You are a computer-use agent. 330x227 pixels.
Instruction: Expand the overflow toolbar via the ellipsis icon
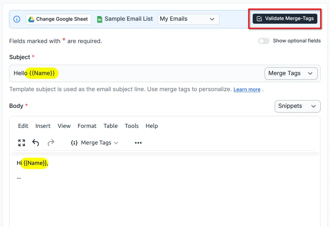[x=138, y=143]
